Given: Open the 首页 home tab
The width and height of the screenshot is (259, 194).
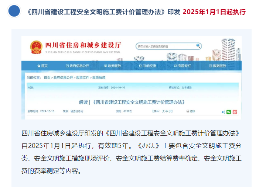Looking at the screenshot, I should click(x=42, y=66).
